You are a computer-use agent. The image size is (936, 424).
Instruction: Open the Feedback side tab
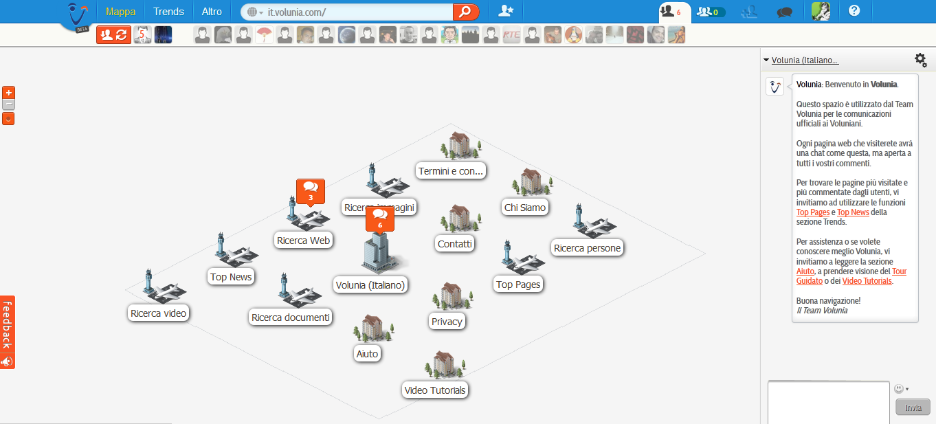[x=7, y=324]
